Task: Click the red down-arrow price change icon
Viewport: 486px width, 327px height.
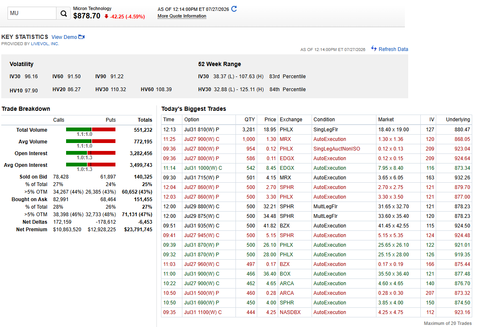Action: (106, 16)
